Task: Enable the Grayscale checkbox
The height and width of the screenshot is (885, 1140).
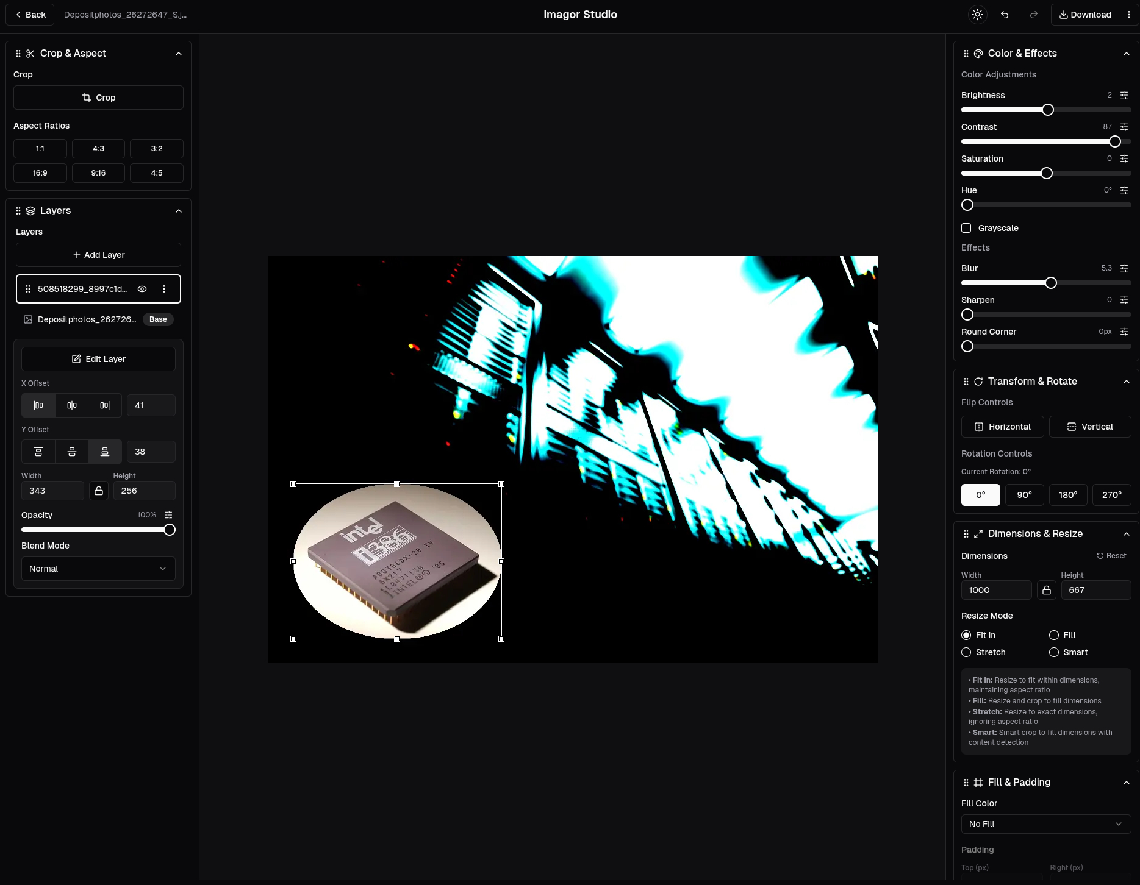Action: click(x=966, y=228)
